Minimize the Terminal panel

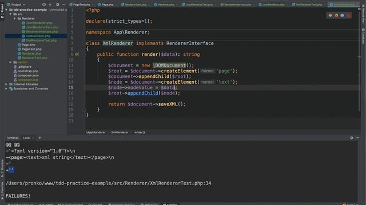[357, 138]
